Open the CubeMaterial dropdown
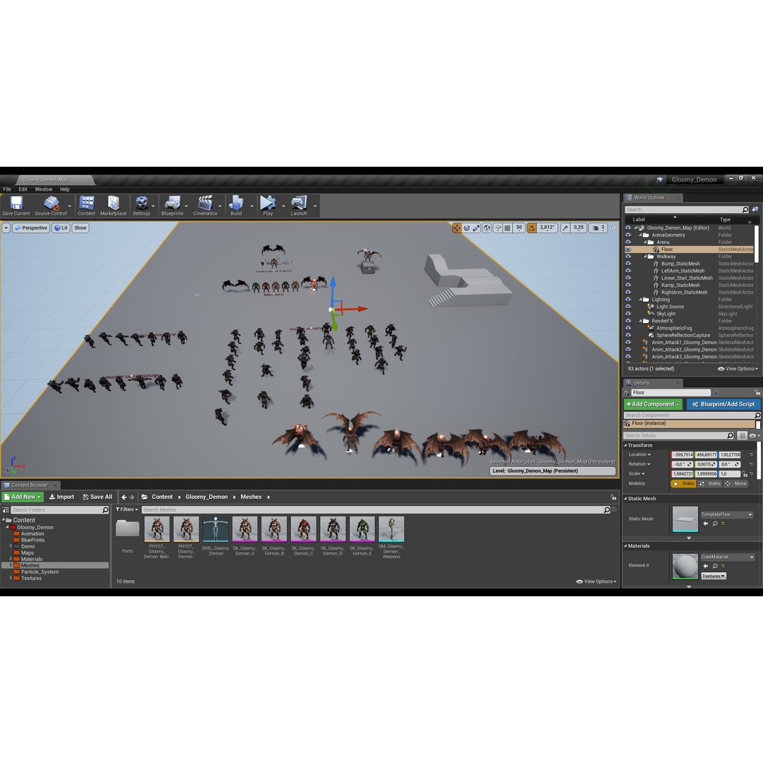 tap(728, 557)
